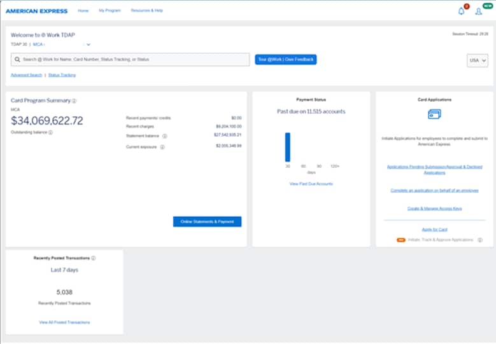Click the orange badge near Initiate, Track & Approve
Viewport: 496px width, 344px height.
(x=400, y=240)
